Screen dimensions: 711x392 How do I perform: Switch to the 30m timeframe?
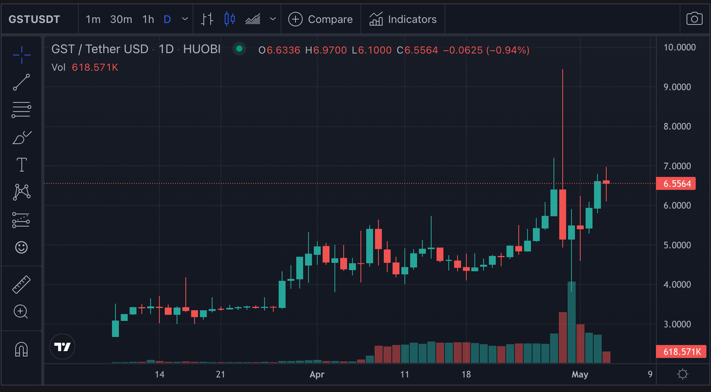(121, 19)
